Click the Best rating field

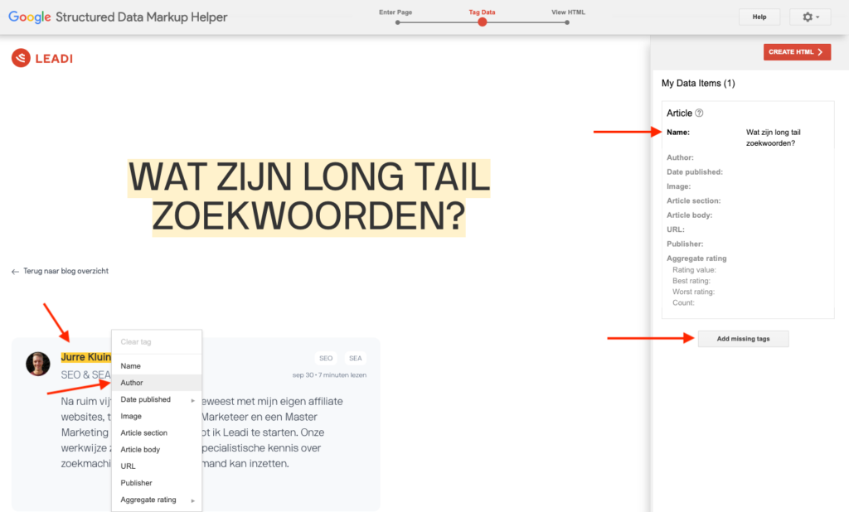691,281
